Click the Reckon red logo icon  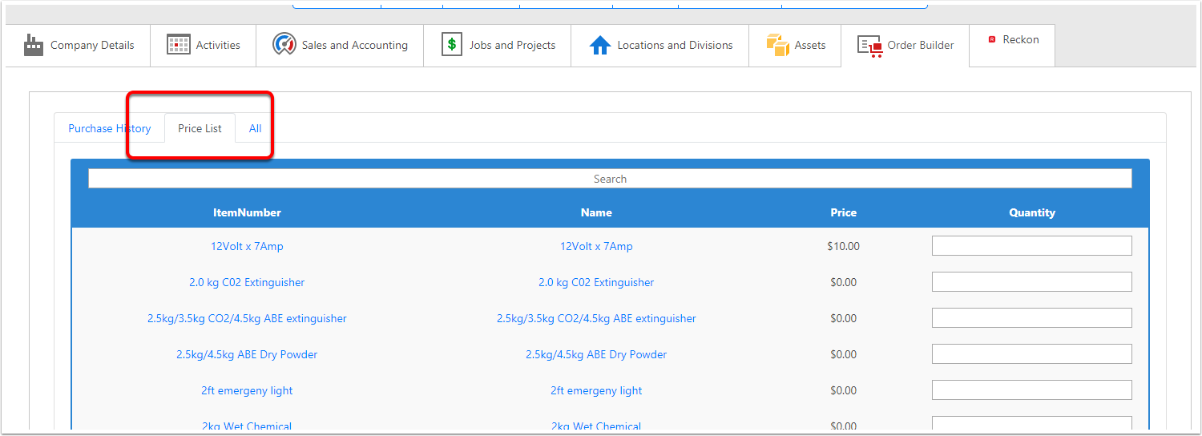click(992, 39)
